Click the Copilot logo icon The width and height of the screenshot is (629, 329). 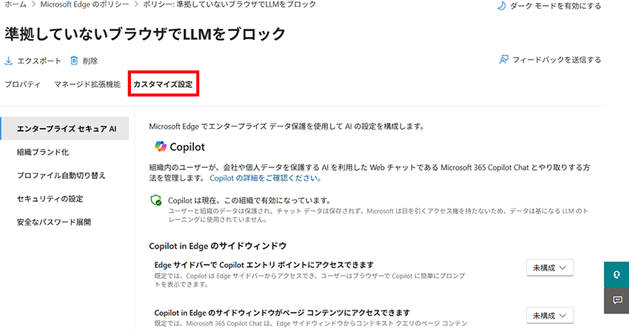pos(161,146)
